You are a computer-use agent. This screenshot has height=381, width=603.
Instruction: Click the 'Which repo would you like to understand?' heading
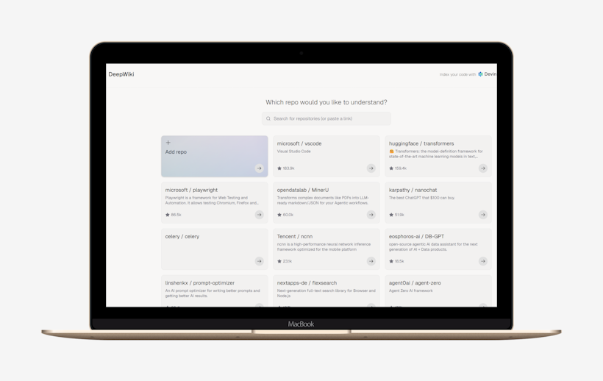[x=326, y=102]
